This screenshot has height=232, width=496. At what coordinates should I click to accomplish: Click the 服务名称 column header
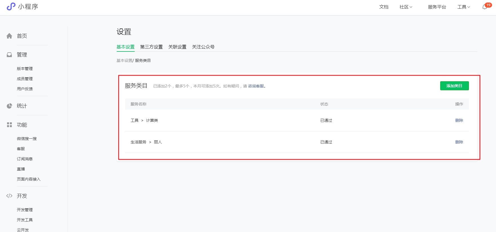138,104
